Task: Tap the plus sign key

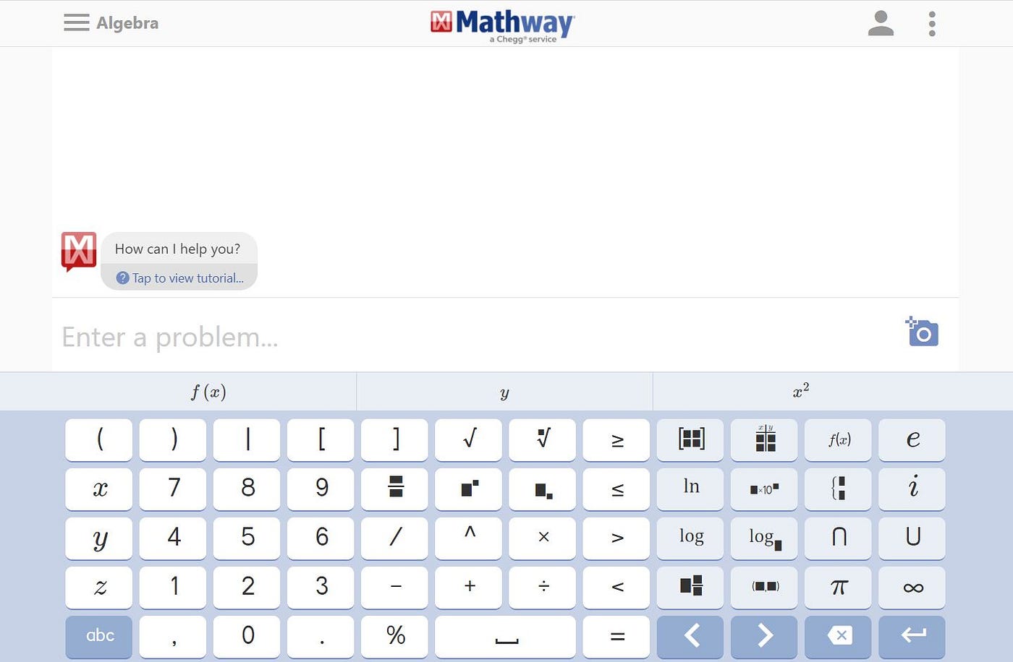Action: (x=469, y=587)
